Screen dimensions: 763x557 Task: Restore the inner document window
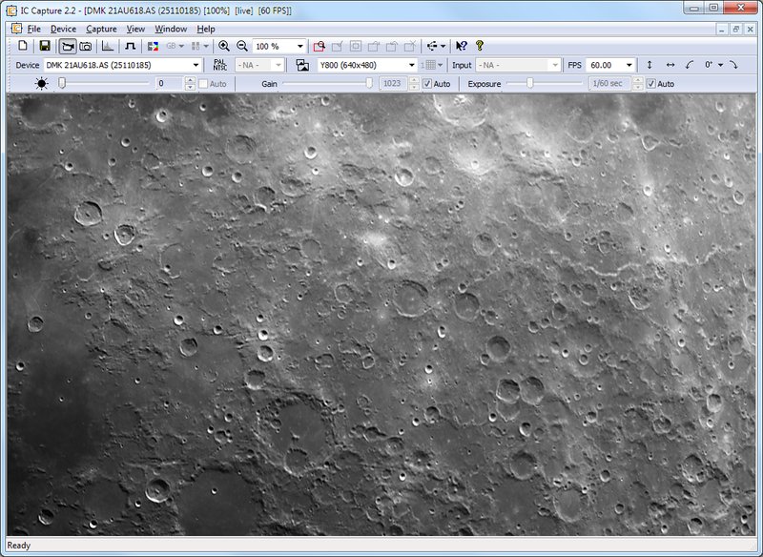pos(735,30)
